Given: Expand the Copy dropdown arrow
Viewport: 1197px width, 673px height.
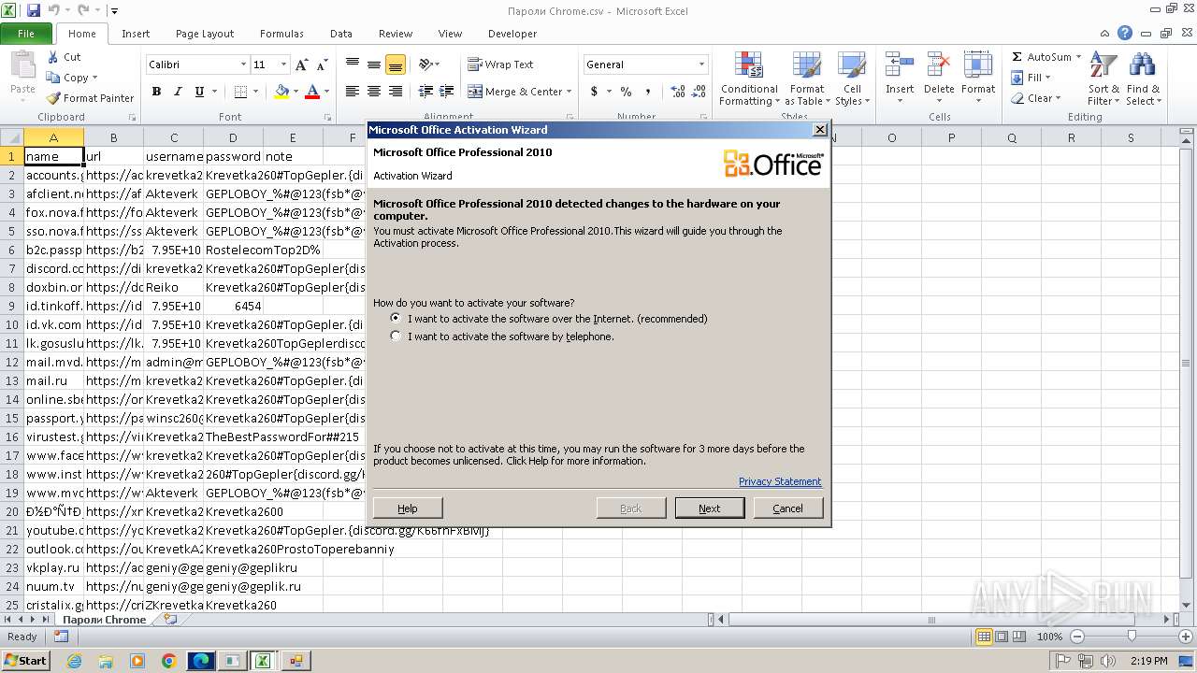Looking at the screenshot, I should coord(94,78).
